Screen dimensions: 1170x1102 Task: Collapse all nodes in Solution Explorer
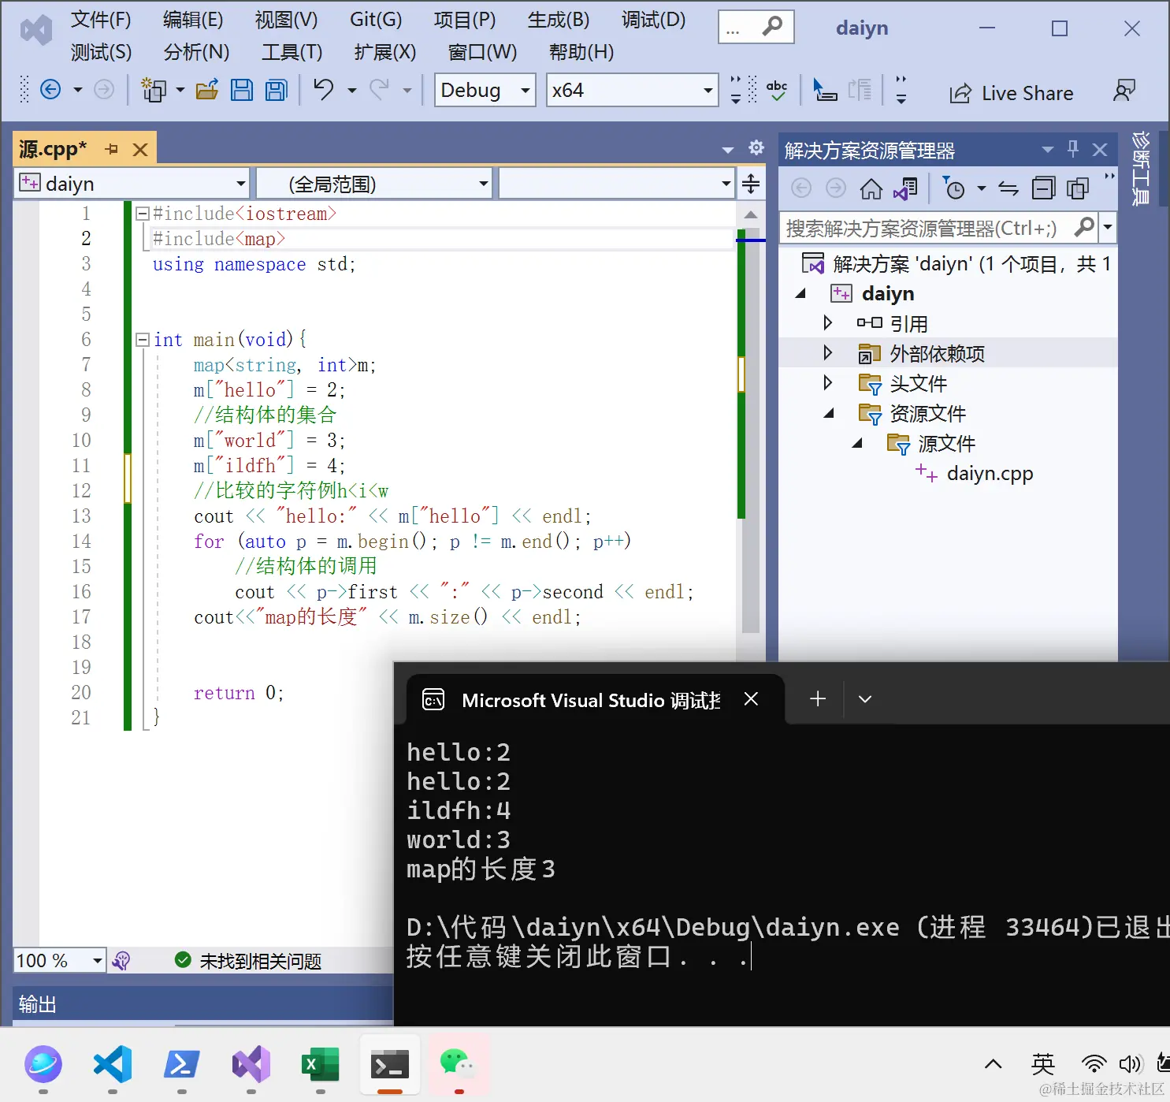[1043, 188]
